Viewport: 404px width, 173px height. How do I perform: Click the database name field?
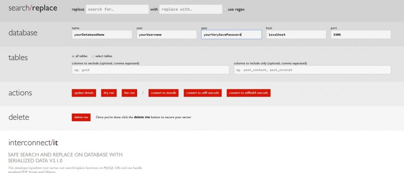click(x=102, y=35)
